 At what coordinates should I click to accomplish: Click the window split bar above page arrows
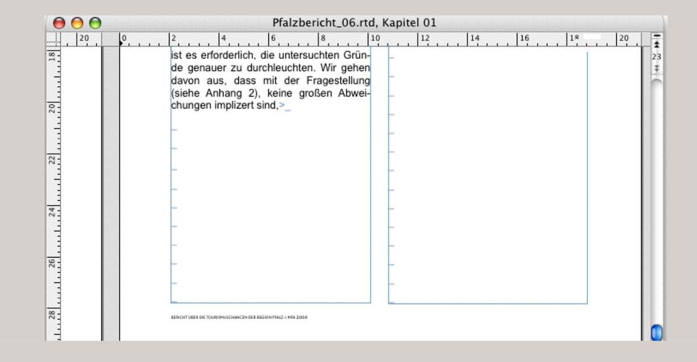point(657,36)
